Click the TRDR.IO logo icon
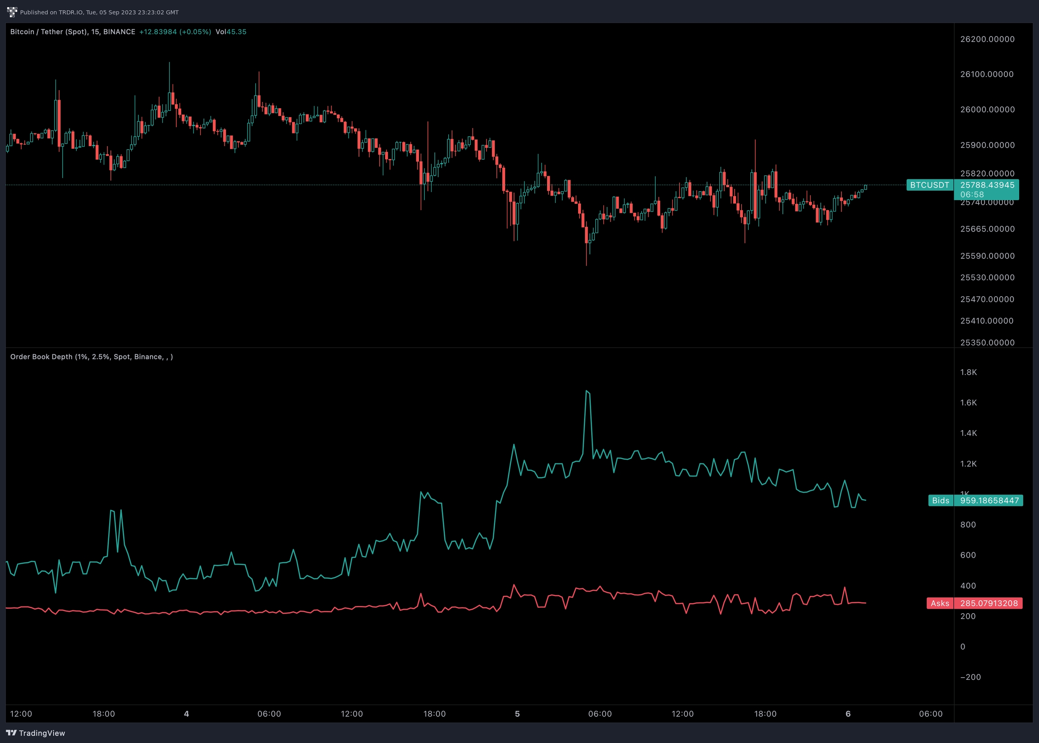 tap(12, 12)
